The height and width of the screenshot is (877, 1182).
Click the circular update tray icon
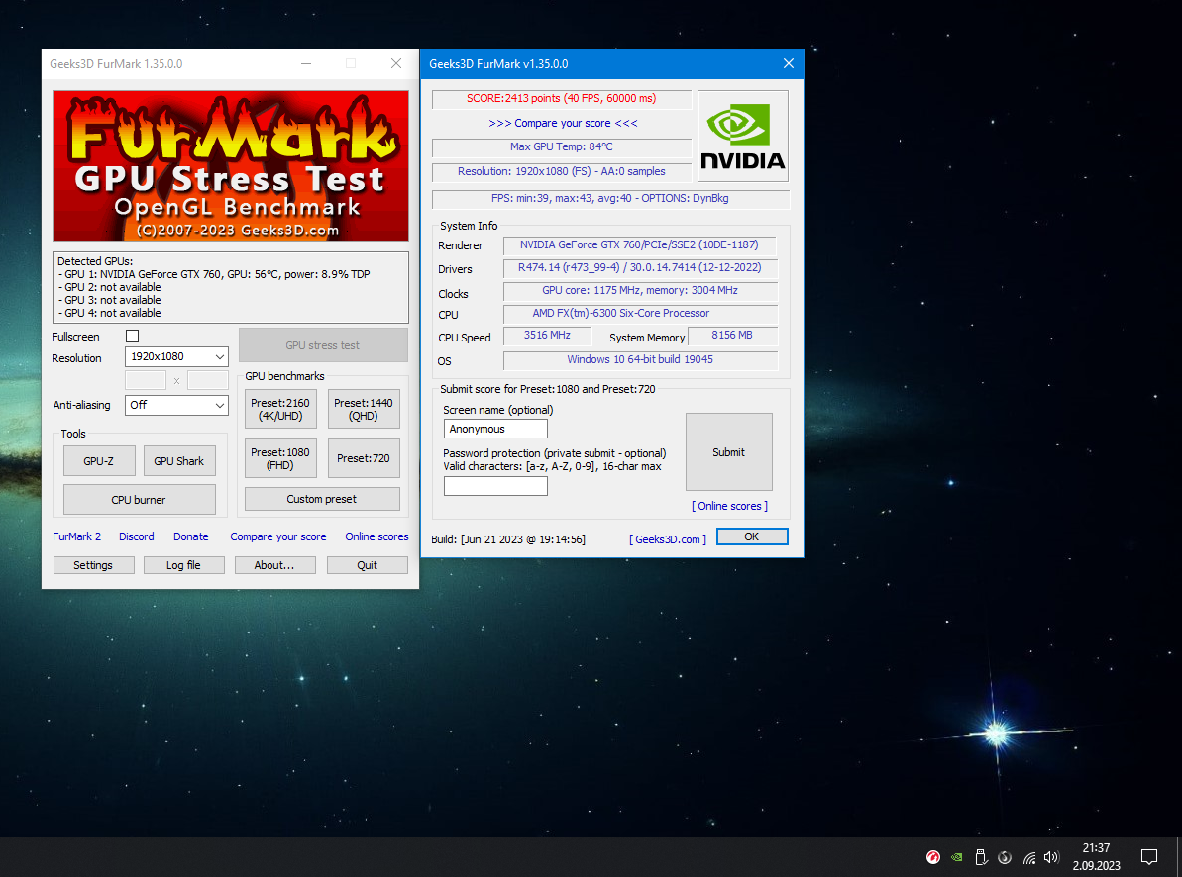(x=1004, y=857)
